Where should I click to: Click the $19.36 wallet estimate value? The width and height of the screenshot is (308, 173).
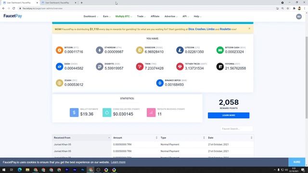87,114
